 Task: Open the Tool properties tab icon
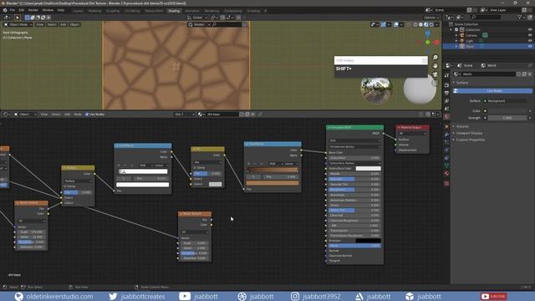pos(446,75)
